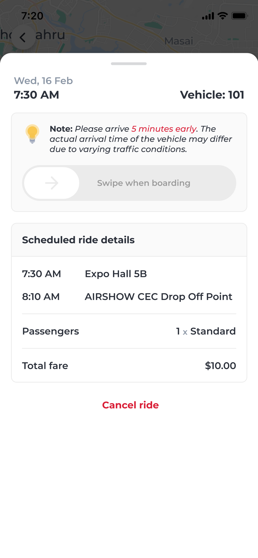Tap the battery status icon
The width and height of the screenshot is (258, 558).
pos(240,16)
